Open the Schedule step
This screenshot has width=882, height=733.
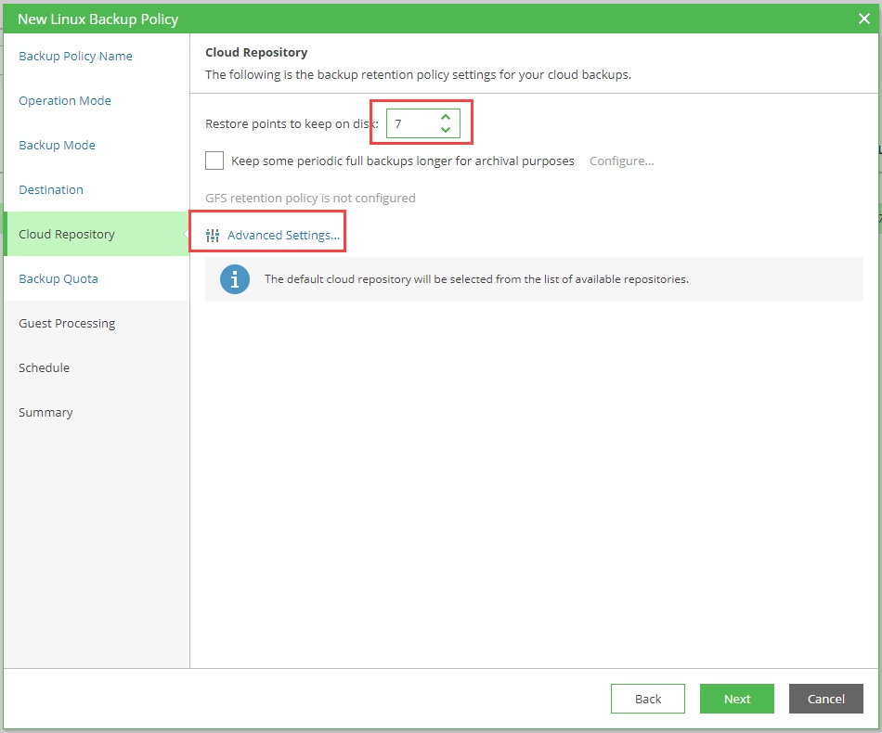[x=44, y=368]
